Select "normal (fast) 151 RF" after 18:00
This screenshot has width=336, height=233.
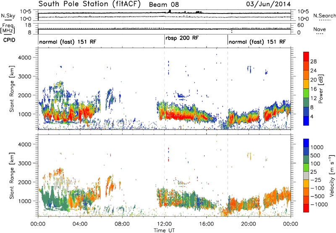coord(257,42)
